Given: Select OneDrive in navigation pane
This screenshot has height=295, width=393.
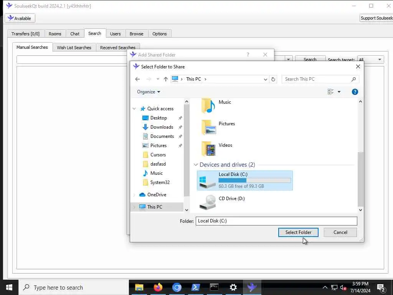Looking at the screenshot, I should (x=157, y=195).
